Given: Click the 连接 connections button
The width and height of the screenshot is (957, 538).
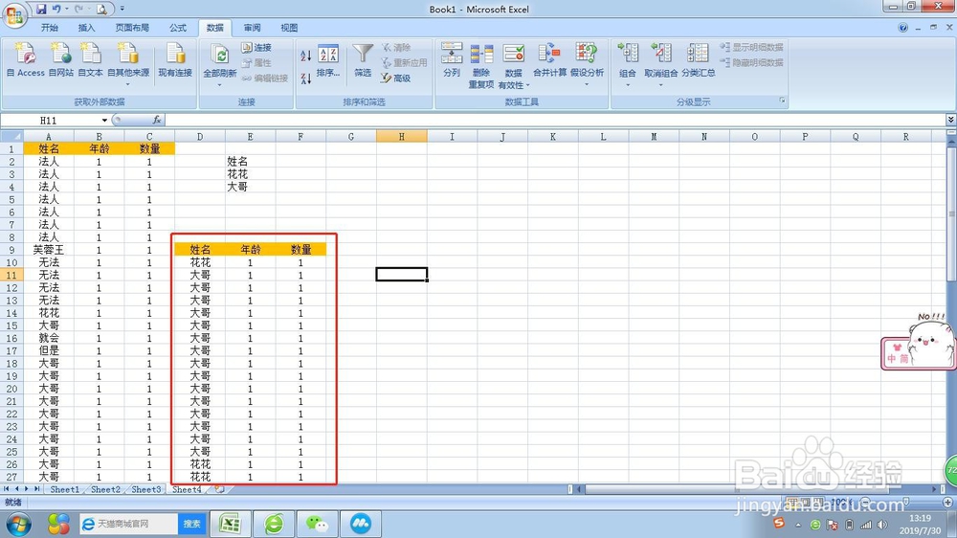Looking at the screenshot, I should (x=256, y=47).
